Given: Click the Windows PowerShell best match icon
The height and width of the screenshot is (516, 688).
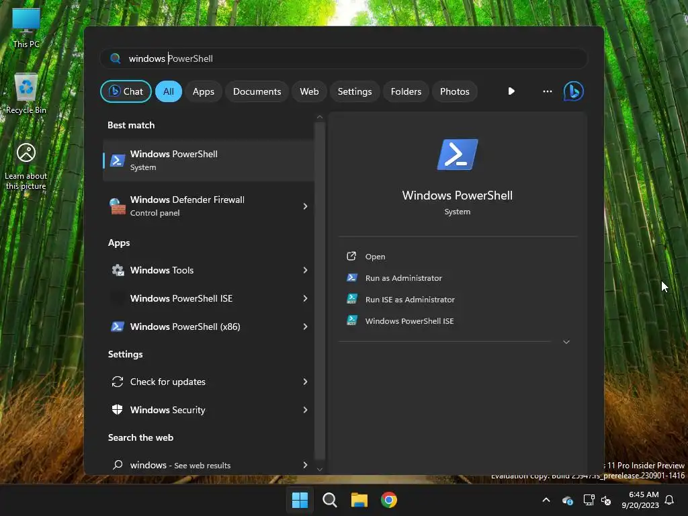Looking at the screenshot, I should [118, 161].
